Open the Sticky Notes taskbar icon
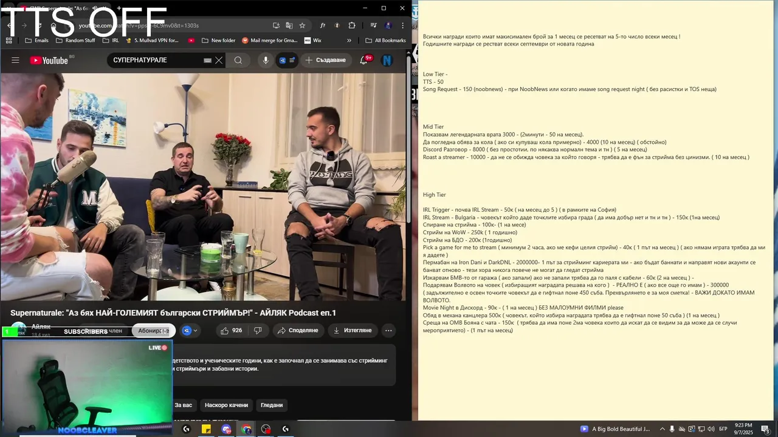778x437 pixels. 206,429
